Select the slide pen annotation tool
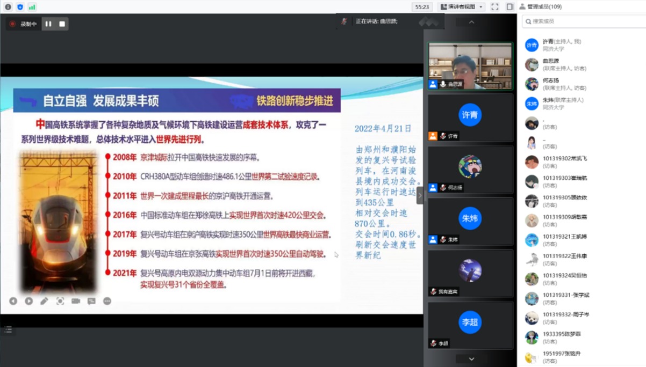The height and width of the screenshot is (367, 646). point(45,301)
